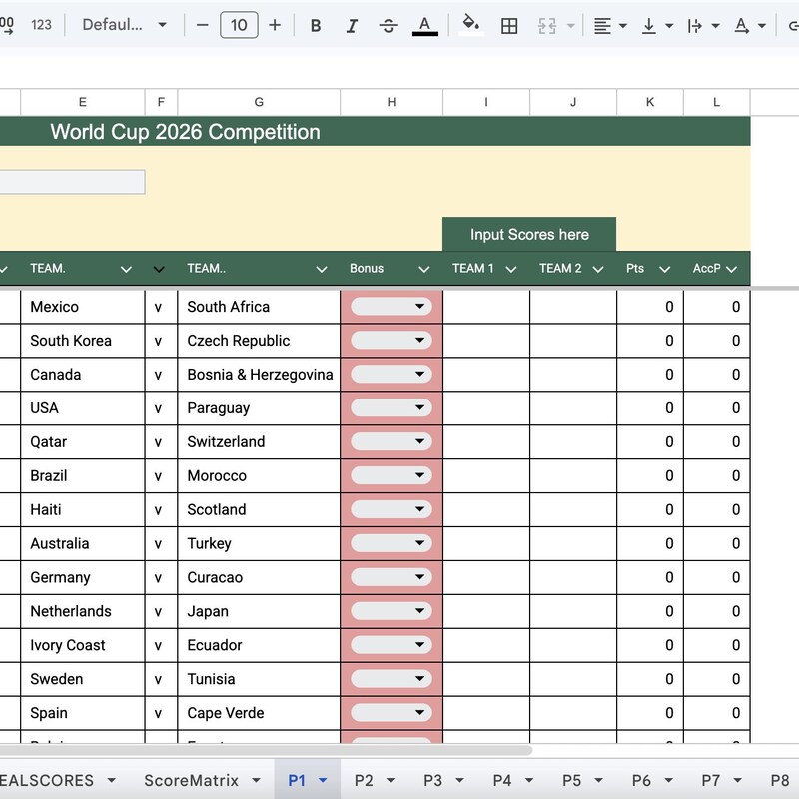
Task: Click the text rotation icon
Action: [741, 25]
